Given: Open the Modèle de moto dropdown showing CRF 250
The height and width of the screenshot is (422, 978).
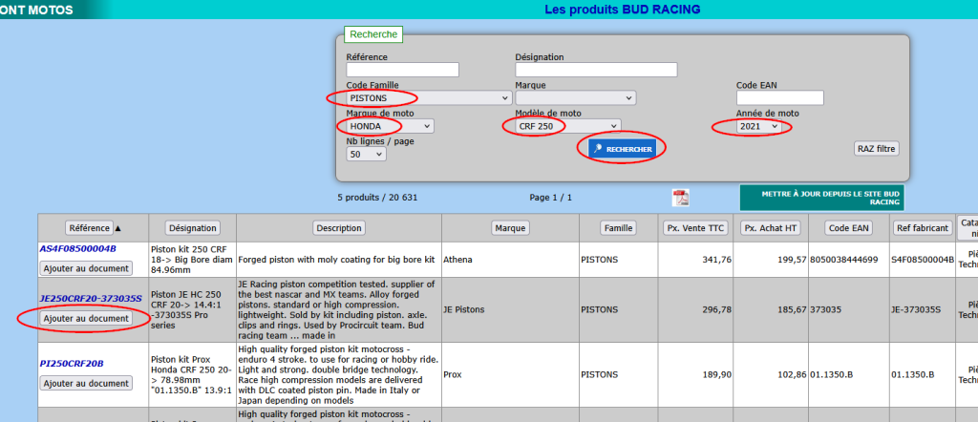Looking at the screenshot, I should click(x=567, y=126).
